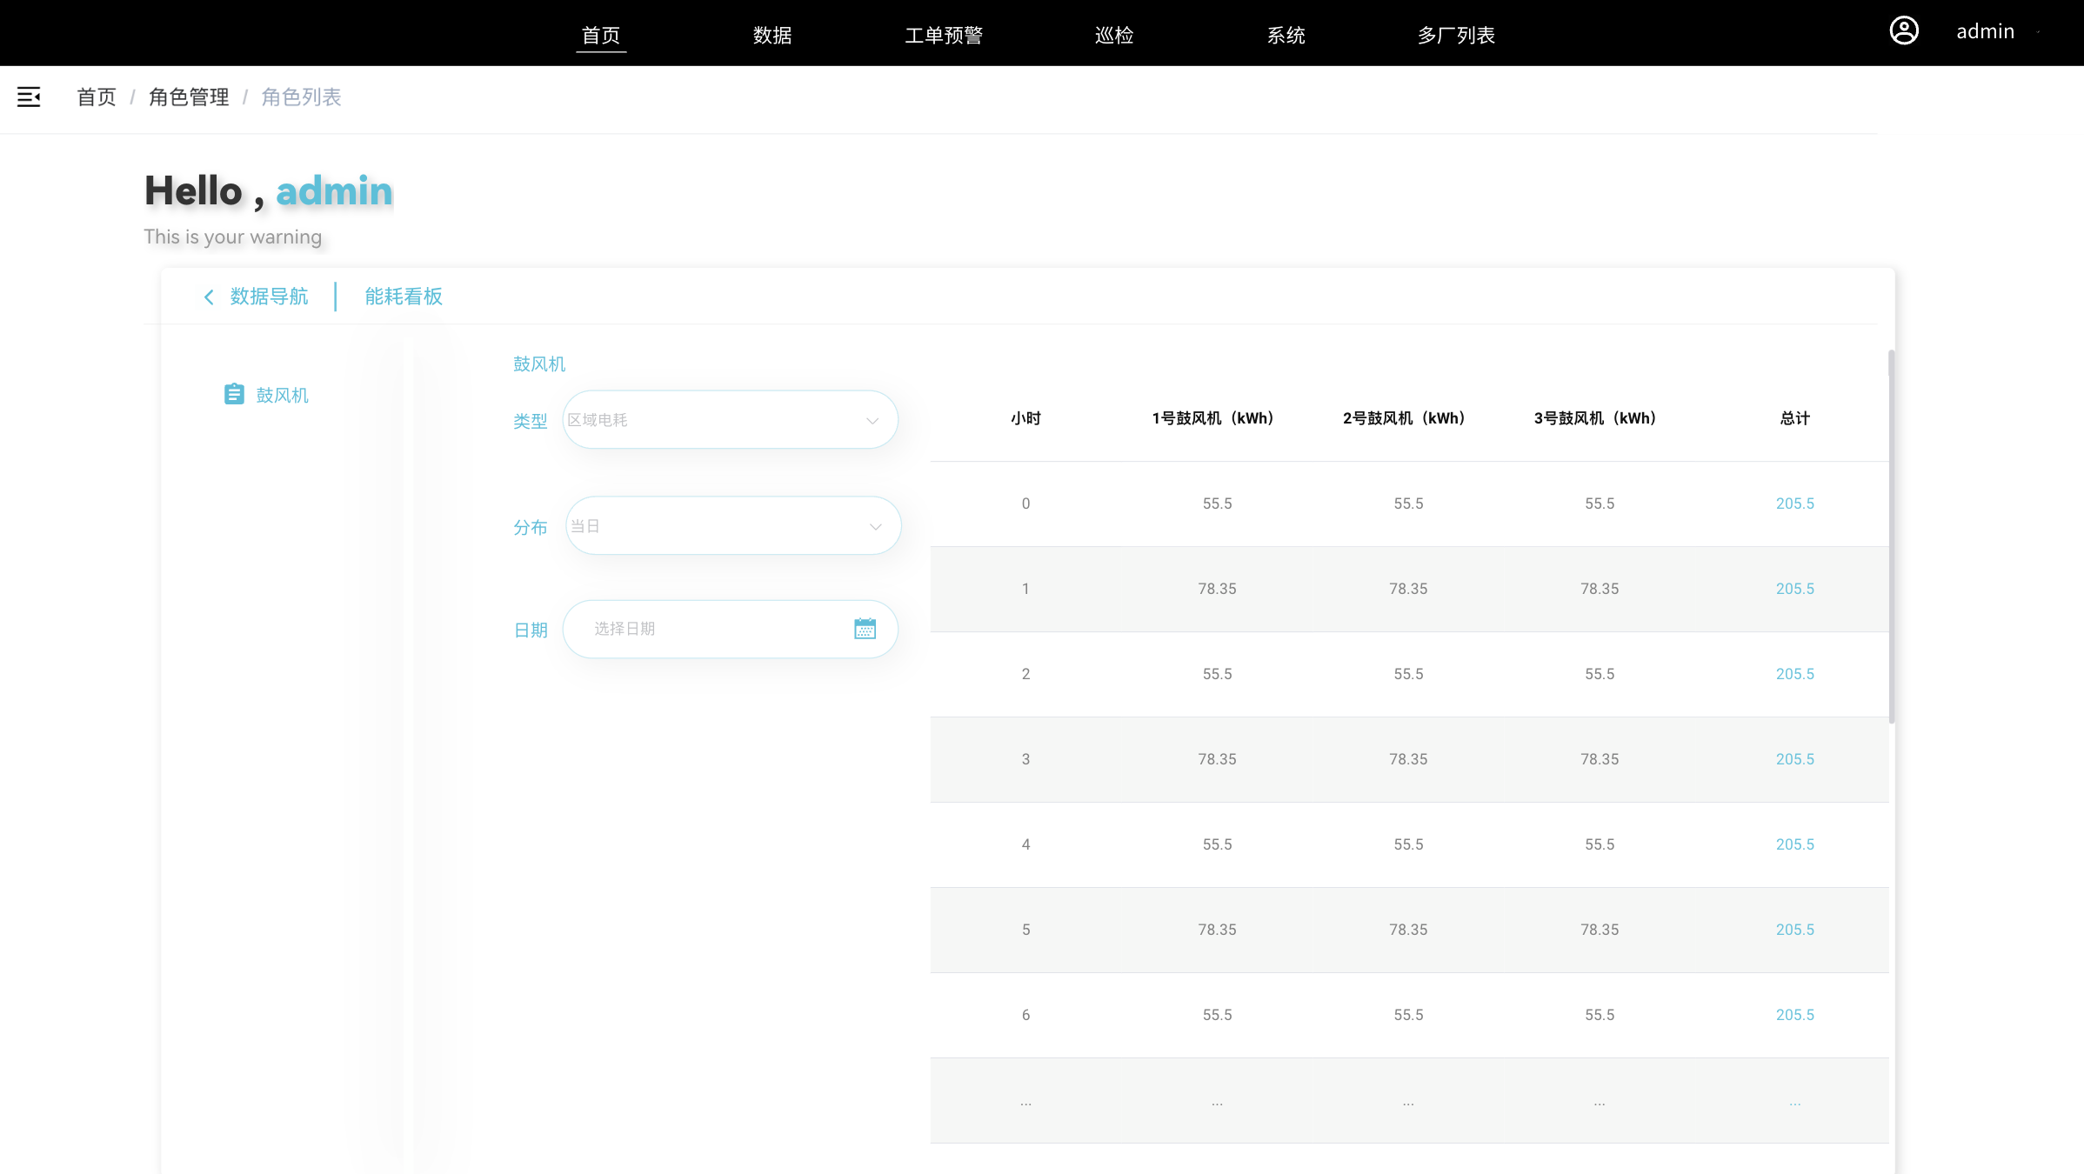The width and height of the screenshot is (2084, 1174).
Task: Go to the 巡检 menu item
Action: 1114,36
